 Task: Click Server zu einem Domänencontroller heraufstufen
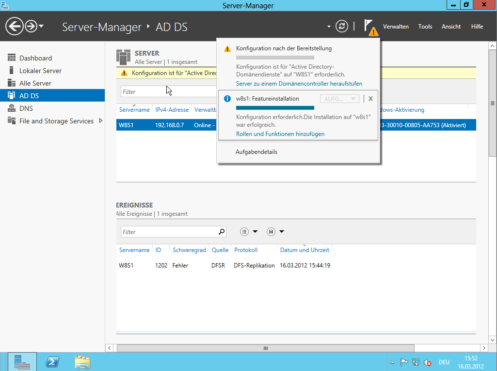coord(299,84)
